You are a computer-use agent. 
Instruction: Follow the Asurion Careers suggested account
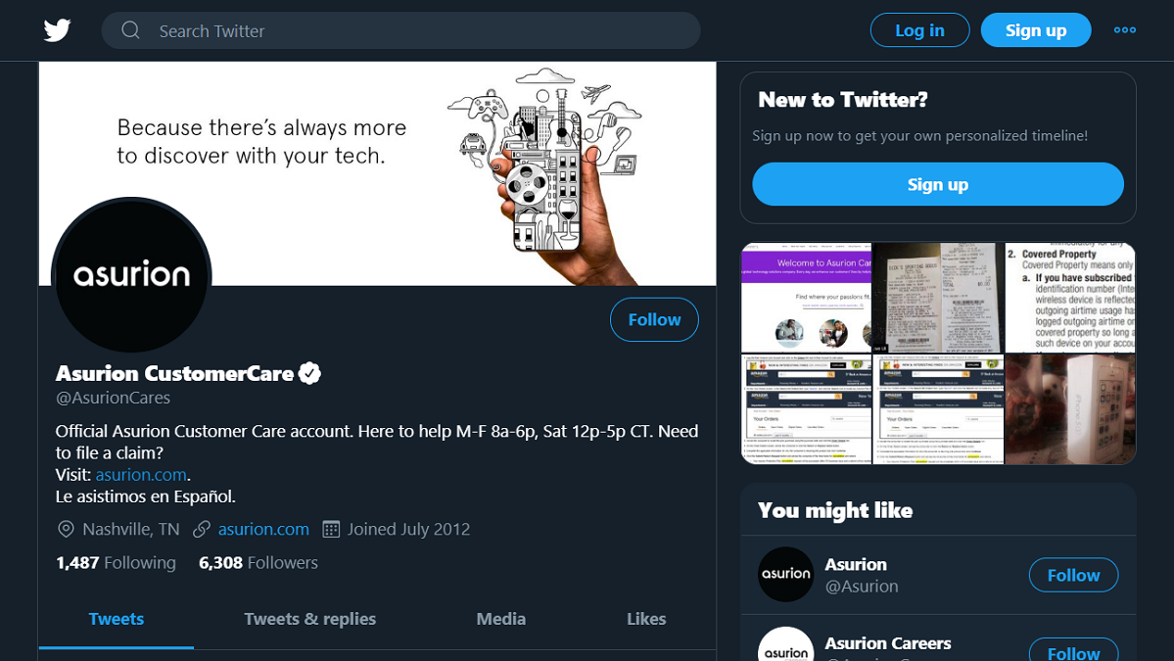(1073, 651)
